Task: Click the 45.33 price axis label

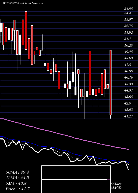Action: tap(129, 84)
